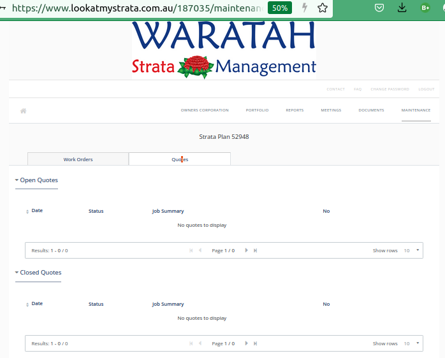Click the Change Password link
Screen dimensions: 445x358
[390, 89]
